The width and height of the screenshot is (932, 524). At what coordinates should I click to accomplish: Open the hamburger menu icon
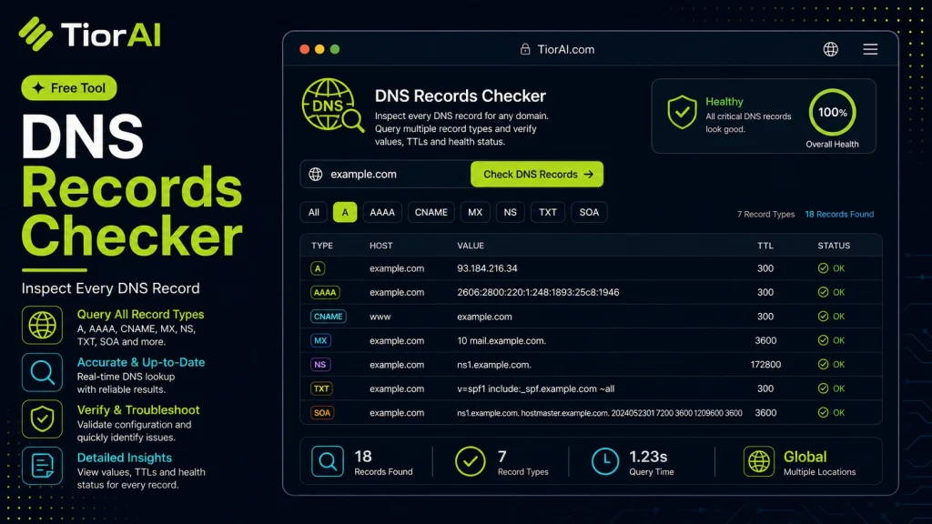870,49
